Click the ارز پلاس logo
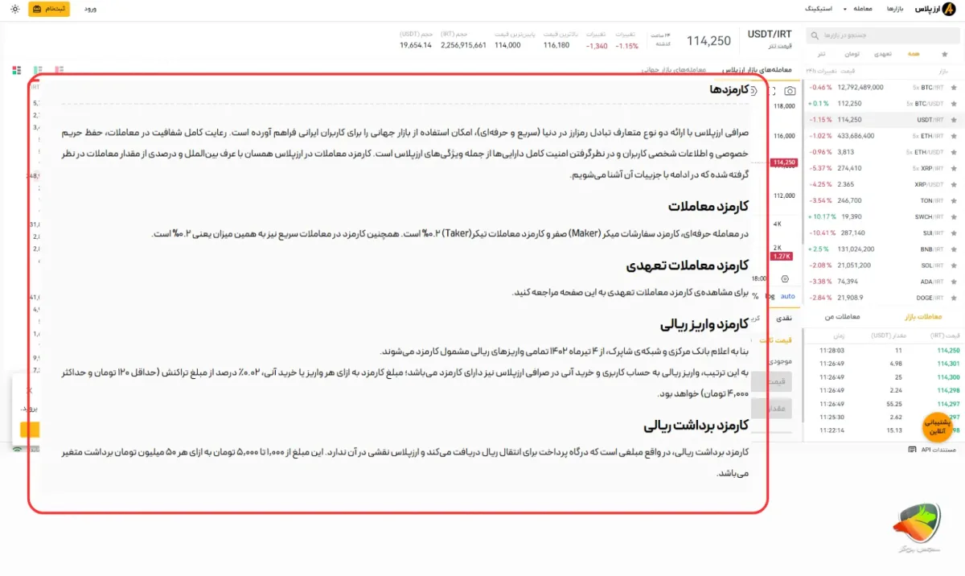This screenshot has height=576, width=965. tap(936, 9)
